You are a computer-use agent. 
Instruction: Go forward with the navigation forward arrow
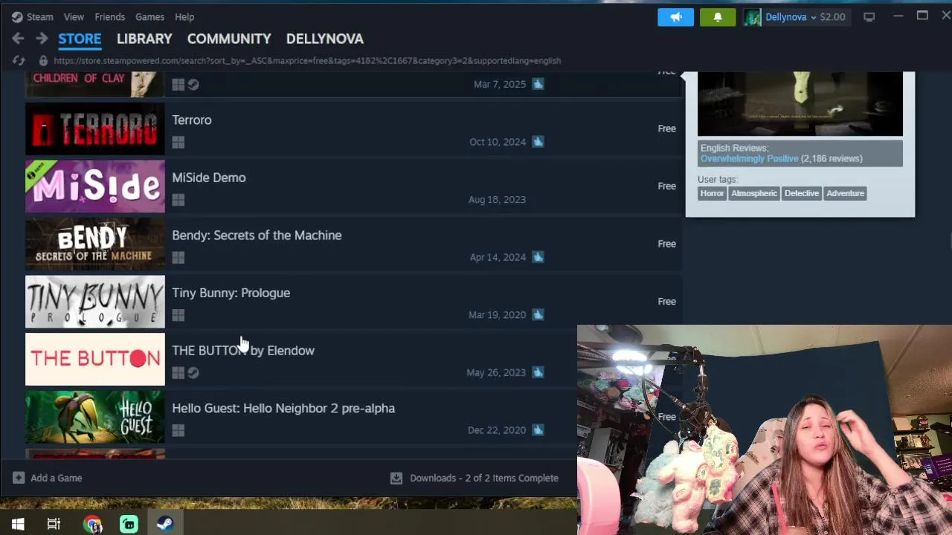pyautogui.click(x=42, y=39)
